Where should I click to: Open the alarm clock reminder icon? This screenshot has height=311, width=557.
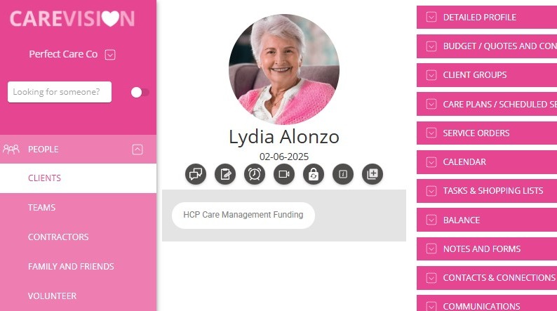click(x=255, y=174)
